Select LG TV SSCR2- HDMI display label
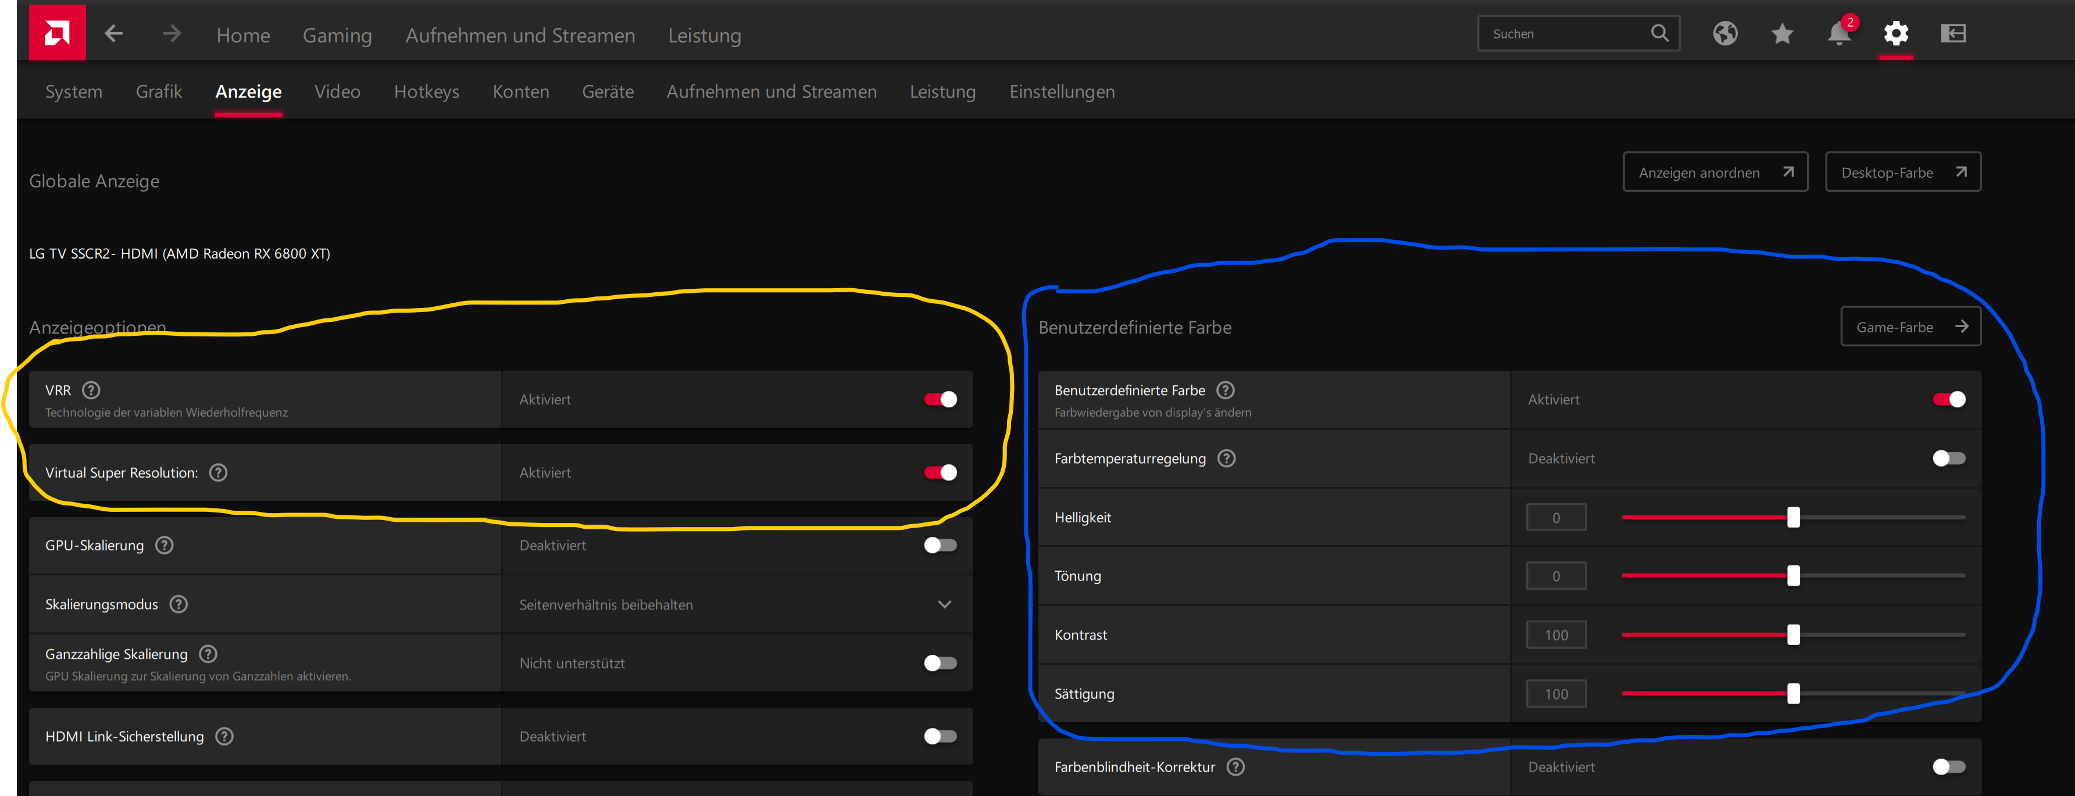The image size is (2075, 796). [180, 253]
